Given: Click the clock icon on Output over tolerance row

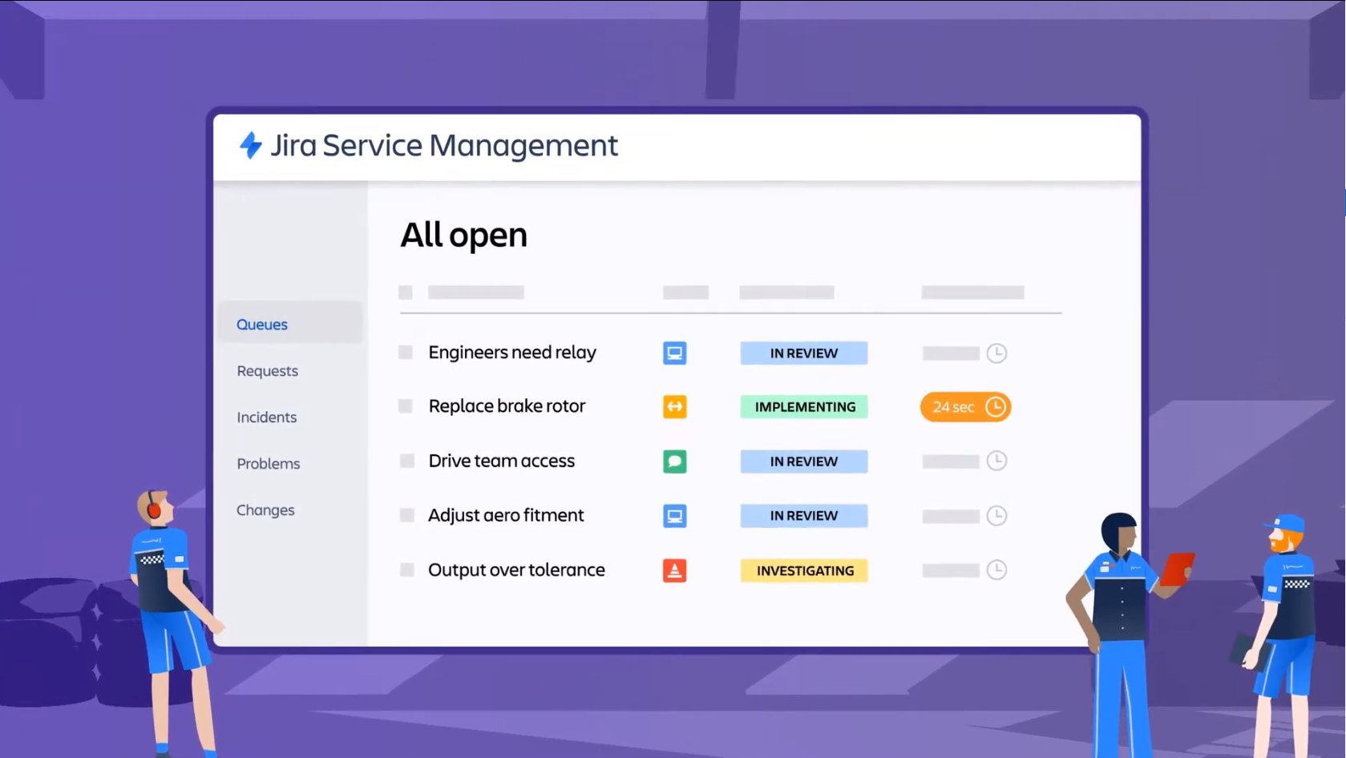Looking at the screenshot, I should (998, 570).
